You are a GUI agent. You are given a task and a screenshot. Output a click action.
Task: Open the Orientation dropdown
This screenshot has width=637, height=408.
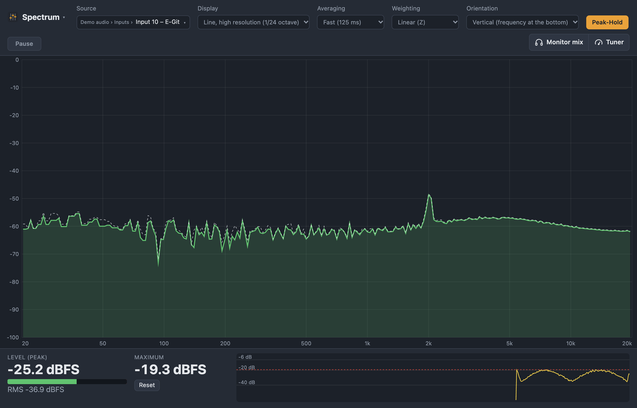click(522, 22)
